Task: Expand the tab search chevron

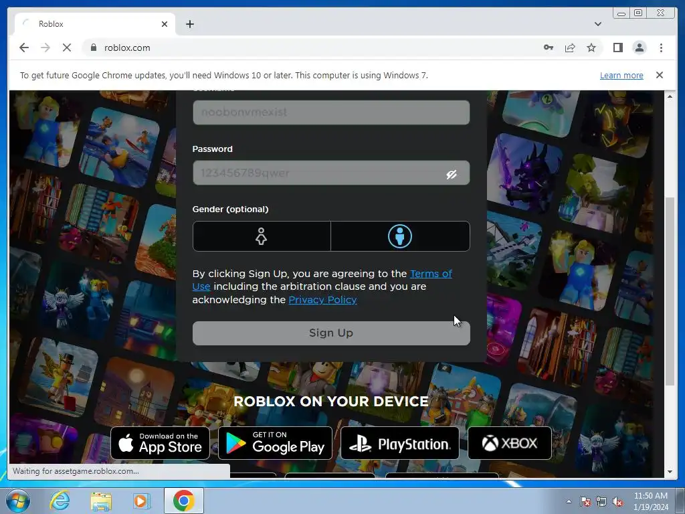Action: tap(597, 24)
